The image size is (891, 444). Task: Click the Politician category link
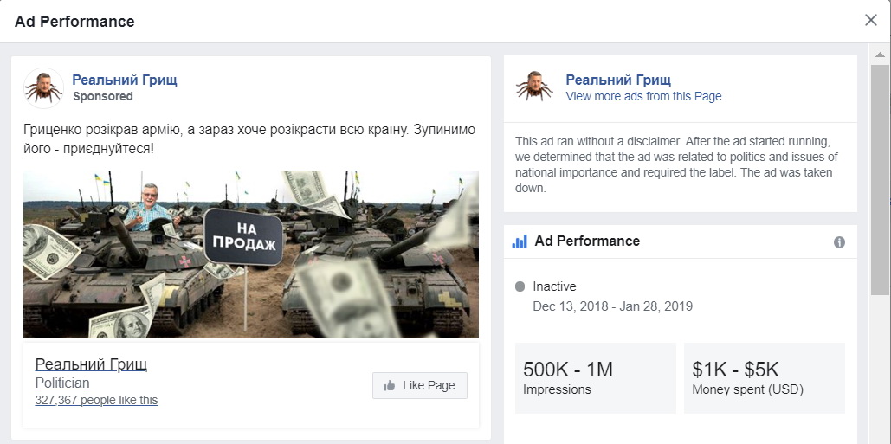click(62, 383)
